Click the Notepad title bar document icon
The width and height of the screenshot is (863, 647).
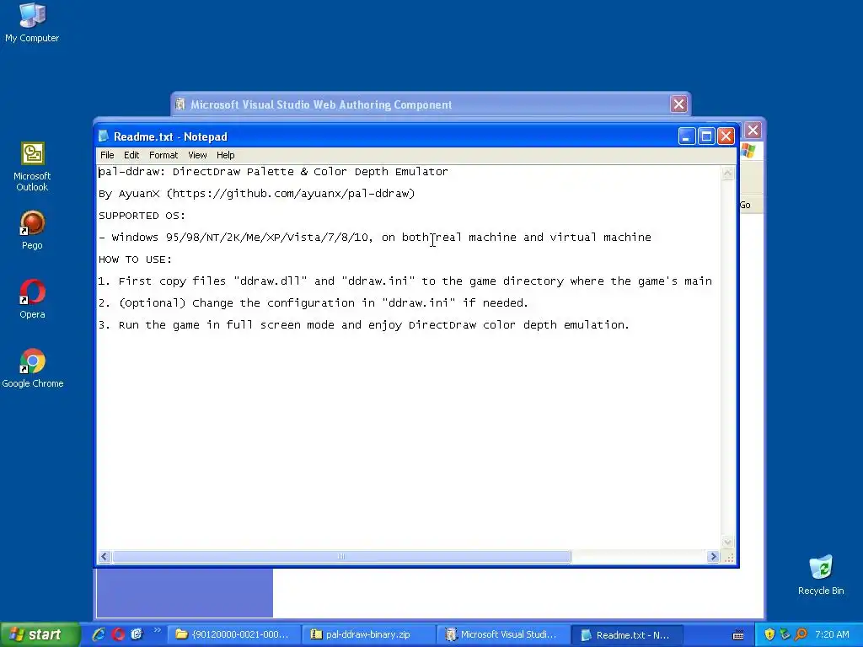104,136
